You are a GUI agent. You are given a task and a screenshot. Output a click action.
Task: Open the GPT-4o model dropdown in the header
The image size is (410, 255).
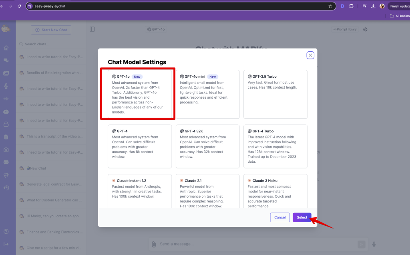156,29
